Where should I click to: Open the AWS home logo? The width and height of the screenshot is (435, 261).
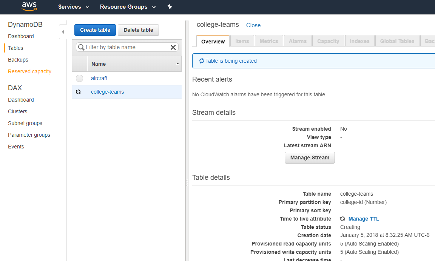tap(29, 6)
